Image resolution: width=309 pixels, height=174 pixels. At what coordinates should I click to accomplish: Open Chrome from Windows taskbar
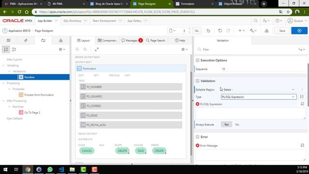pos(28,170)
